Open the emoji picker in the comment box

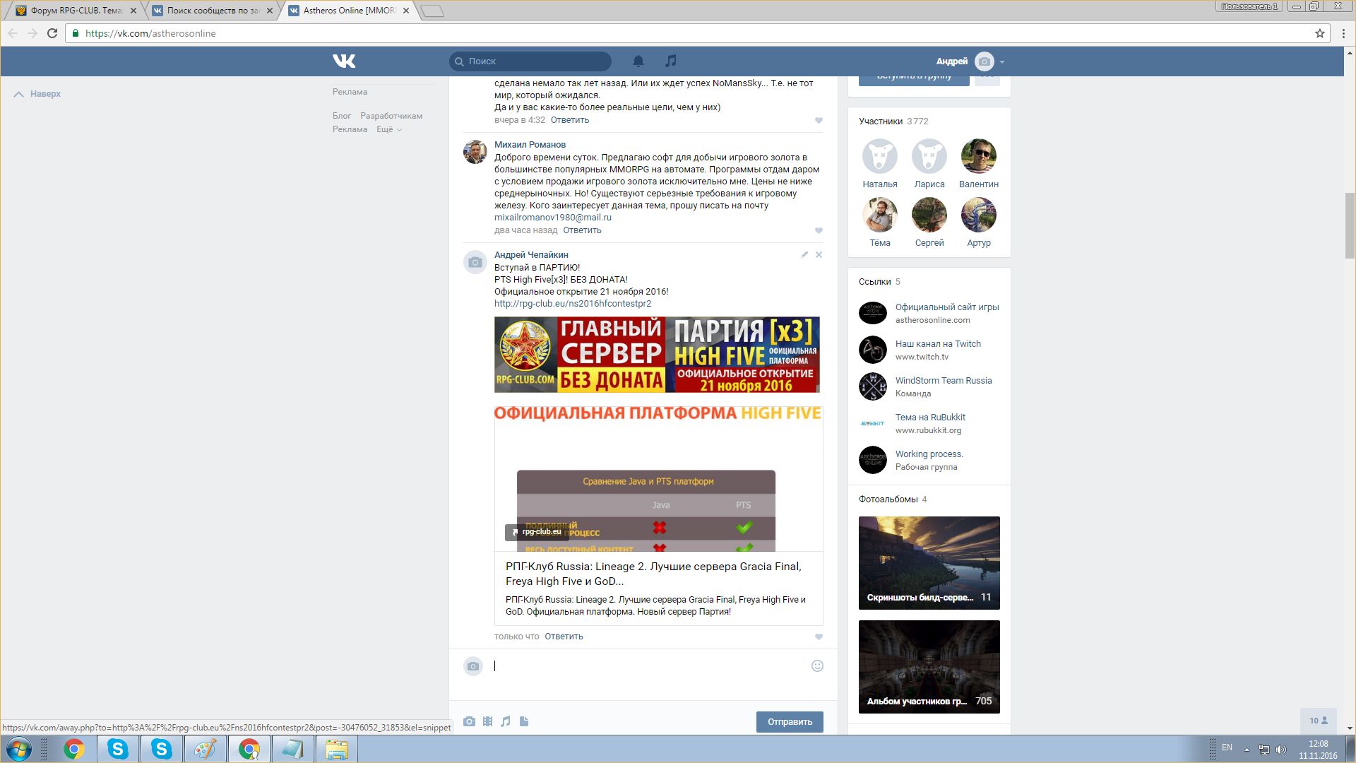[x=817, y=666]
